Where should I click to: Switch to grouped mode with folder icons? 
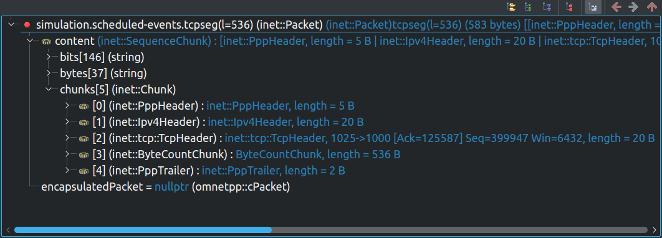click(x=511, y=7)
